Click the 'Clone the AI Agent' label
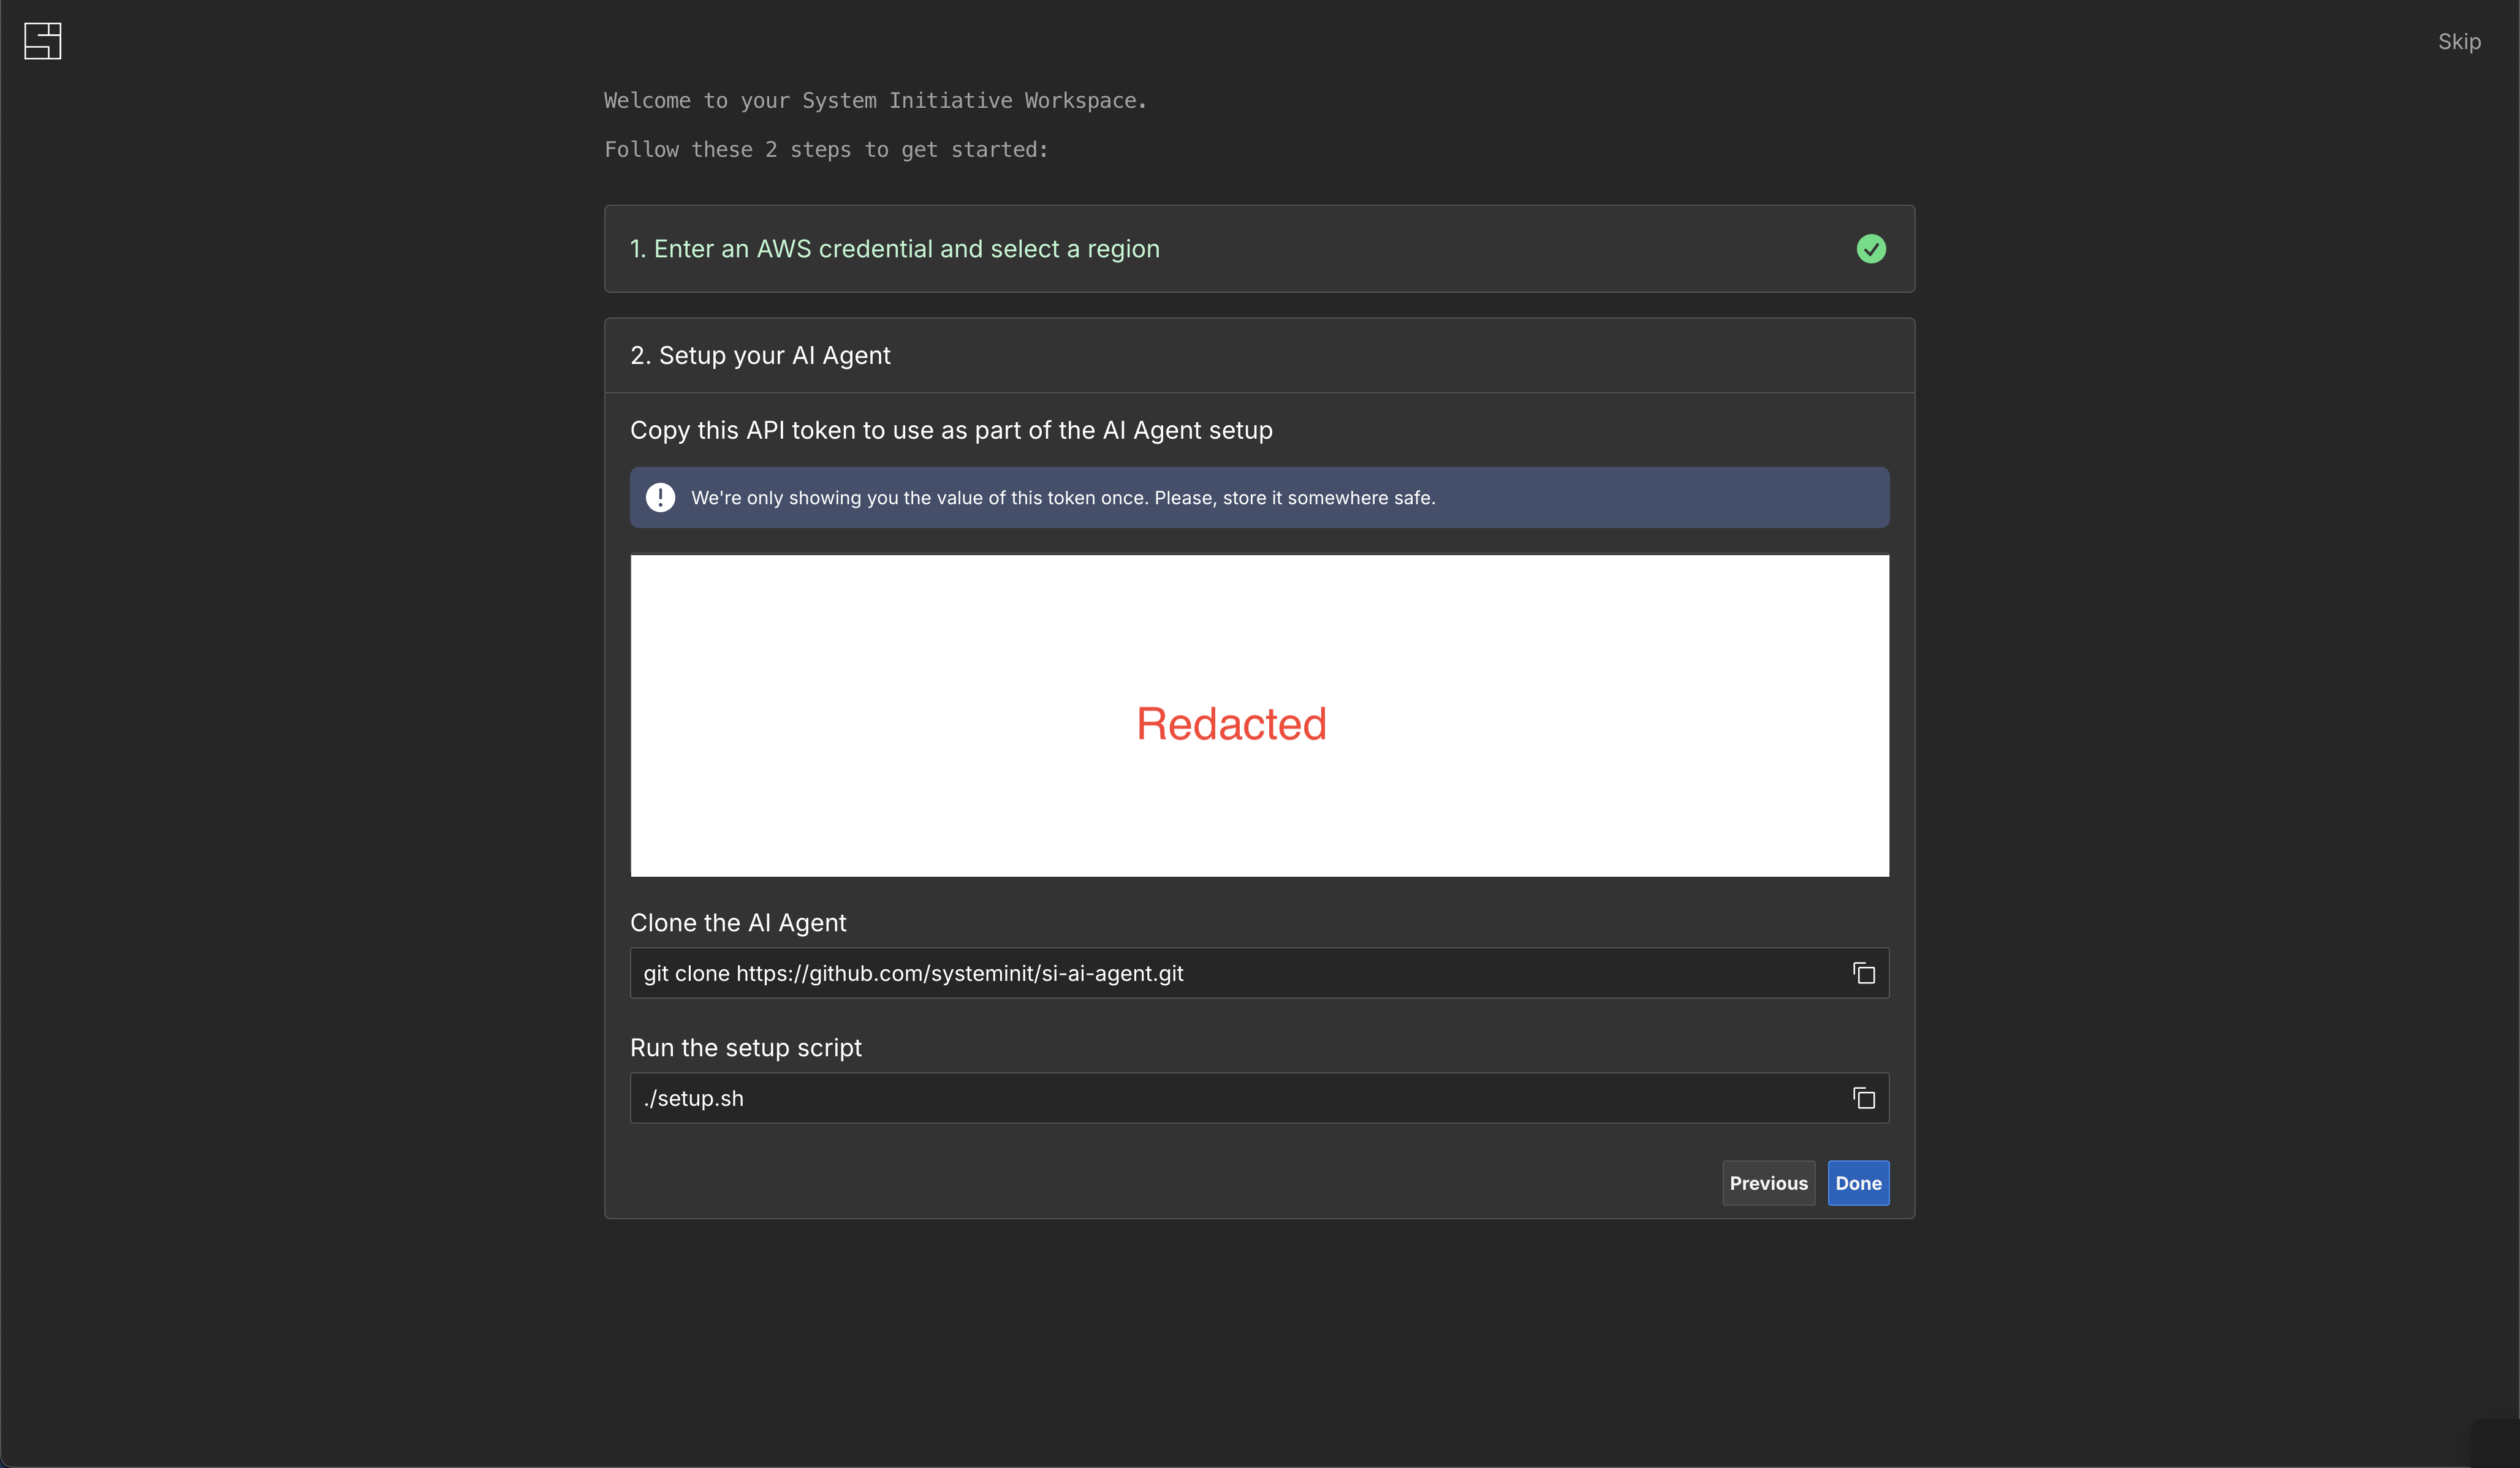This screenshot has width=2520, height=1468. [x=738, y=923]
